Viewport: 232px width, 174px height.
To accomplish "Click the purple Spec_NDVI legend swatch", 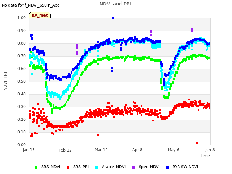I will (x=134, y=167).
